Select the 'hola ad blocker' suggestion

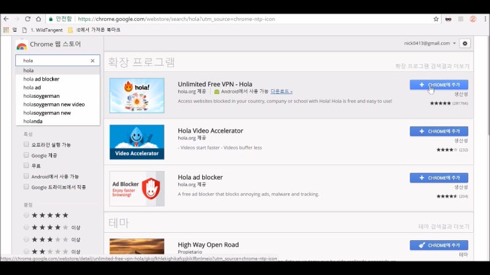pyautogui.click(x=58, y=79)
